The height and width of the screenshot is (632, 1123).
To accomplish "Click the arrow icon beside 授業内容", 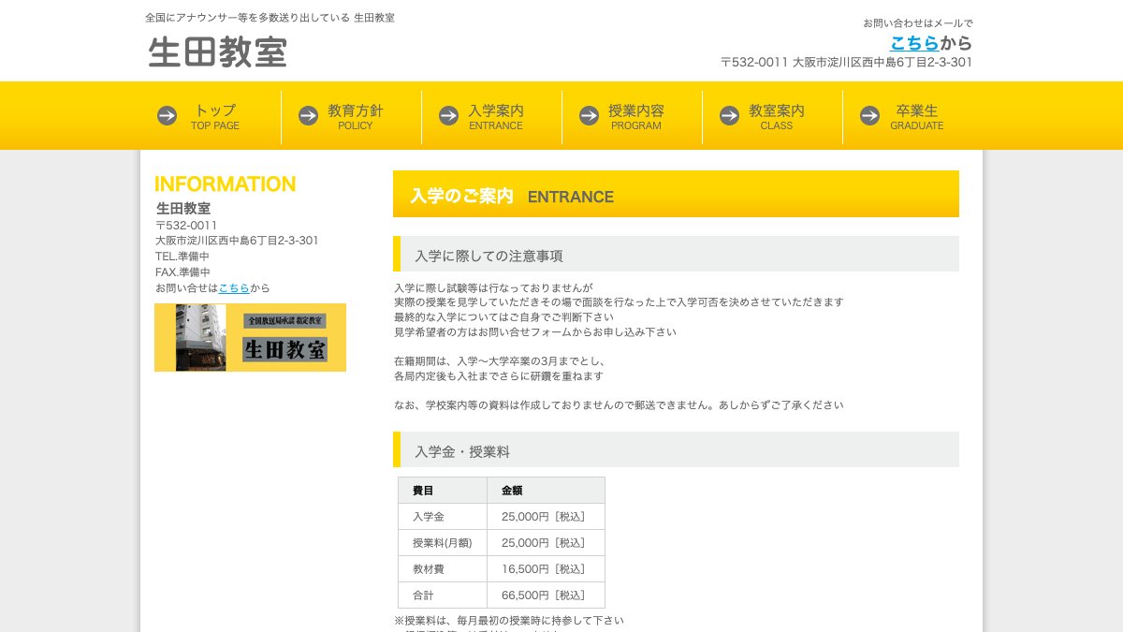I will [589, 115].
